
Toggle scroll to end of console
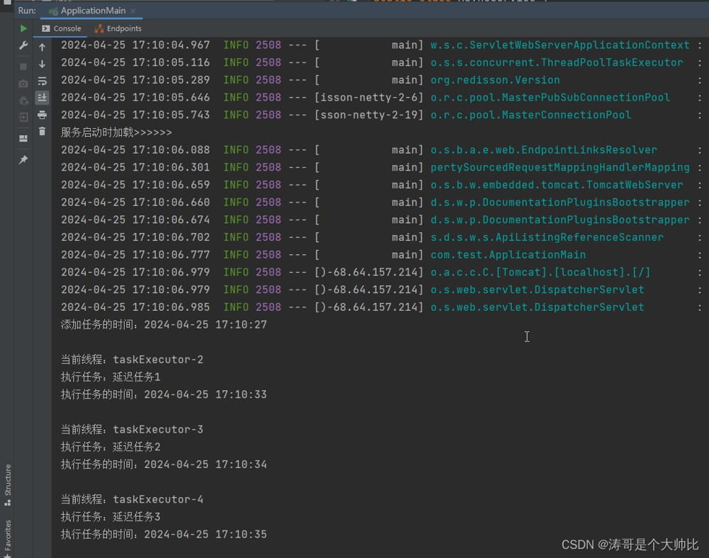tap(42, 98)
